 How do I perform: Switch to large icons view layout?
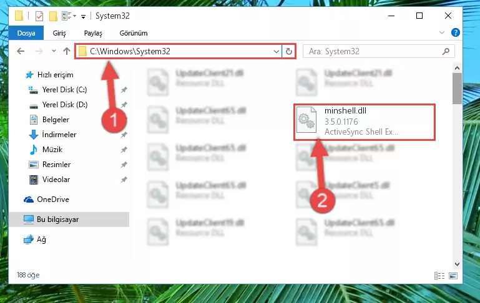[x=453, y=276]
